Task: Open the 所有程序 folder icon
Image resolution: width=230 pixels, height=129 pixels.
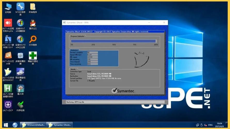Action: point(33,6)
